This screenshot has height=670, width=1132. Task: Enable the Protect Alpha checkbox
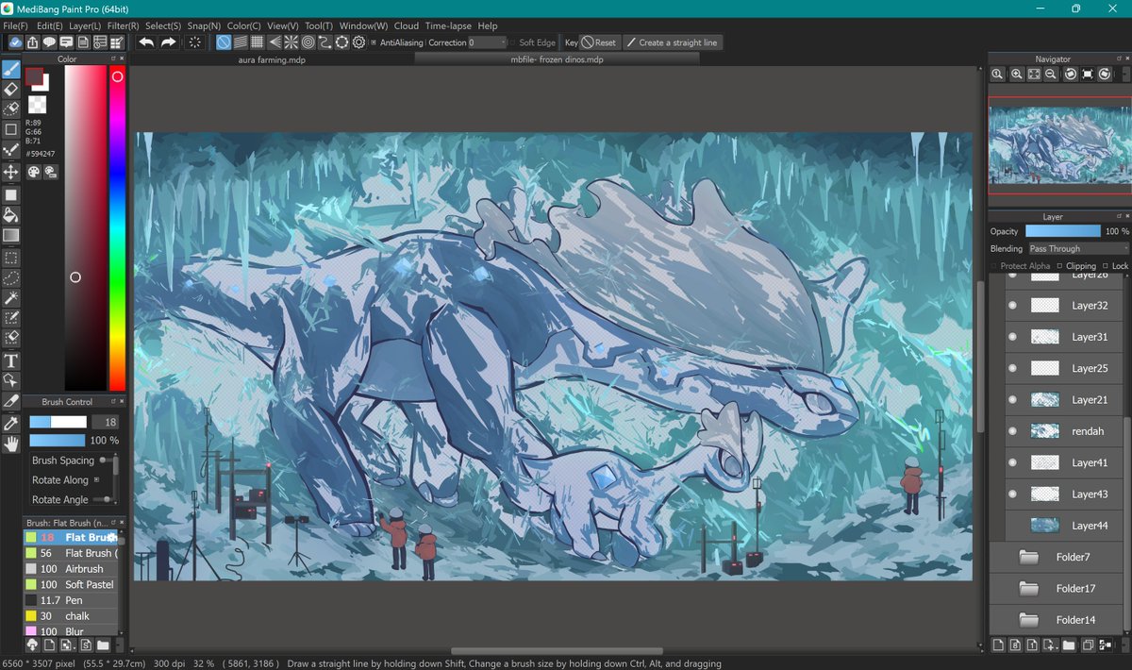[x=995, y=266]
